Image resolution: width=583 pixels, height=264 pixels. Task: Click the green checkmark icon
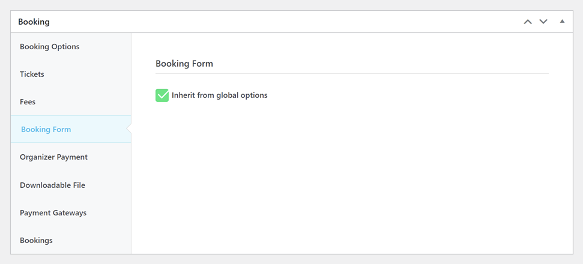[x=162, y=95]
